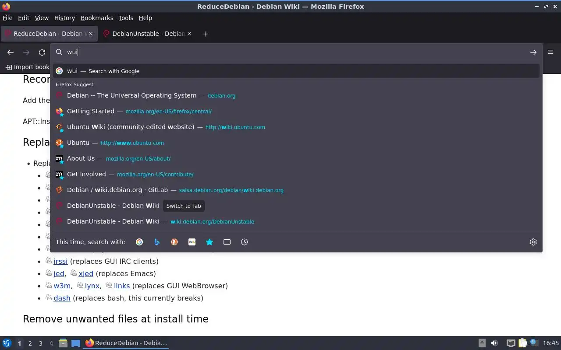Click the ReduceDebian Firefox taskbar entry
The width and height of the screenshot is (561, 350).
[x=126, y=343]
